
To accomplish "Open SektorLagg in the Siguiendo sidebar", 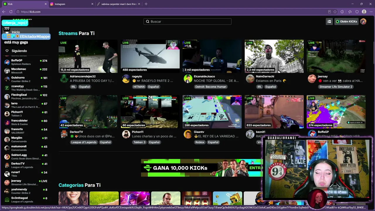I will click(x=25, y=156).
